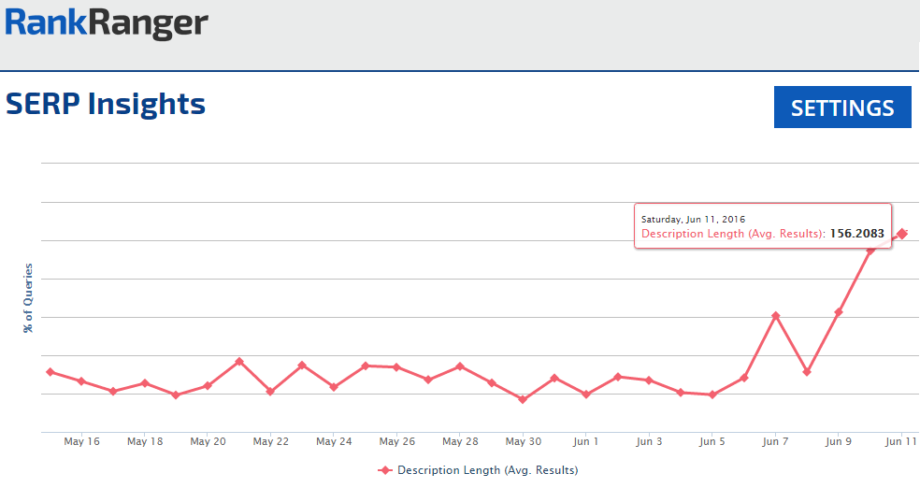
Task: Select the data point above May 26
Action: point(396,367)
